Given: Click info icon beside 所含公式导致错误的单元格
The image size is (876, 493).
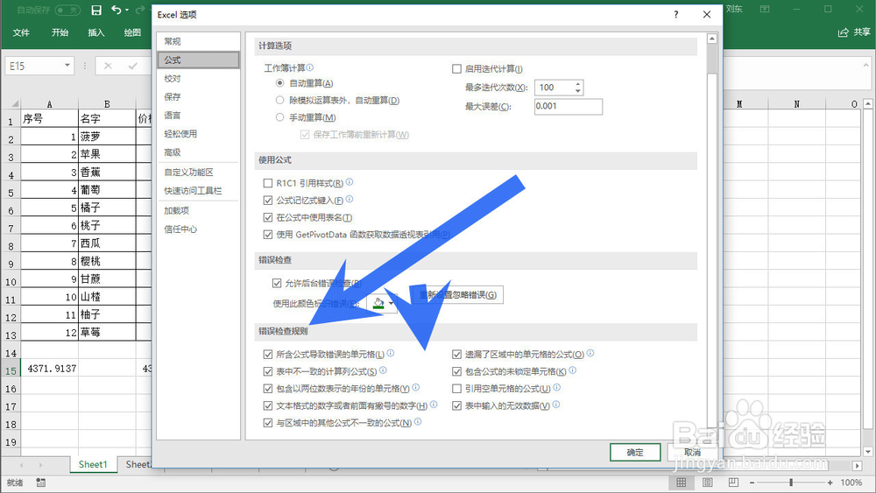Looking at the screenshot, I should click(391, 353).
